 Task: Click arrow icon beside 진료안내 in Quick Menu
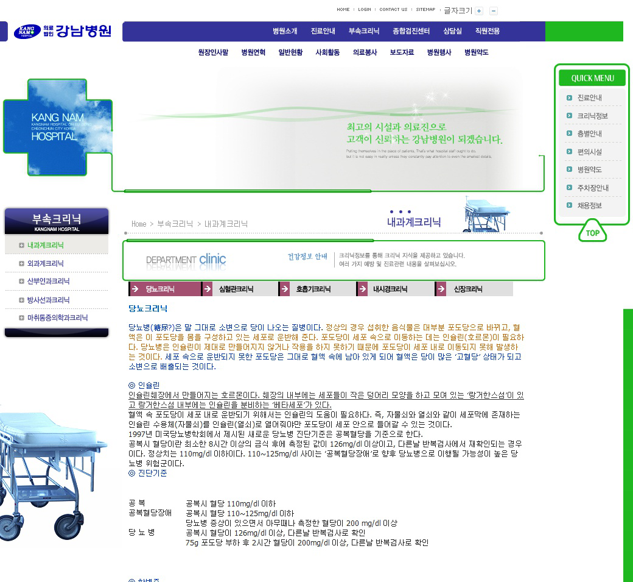tap(569, 98)
